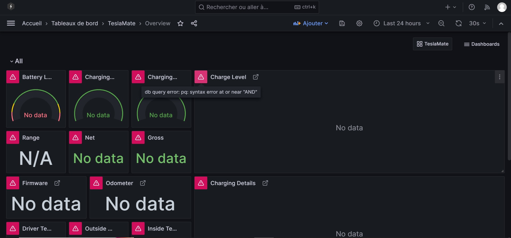Open the Firmware panel external link
This screenshot has height=238, width=511.
click(x=57, y=183)
